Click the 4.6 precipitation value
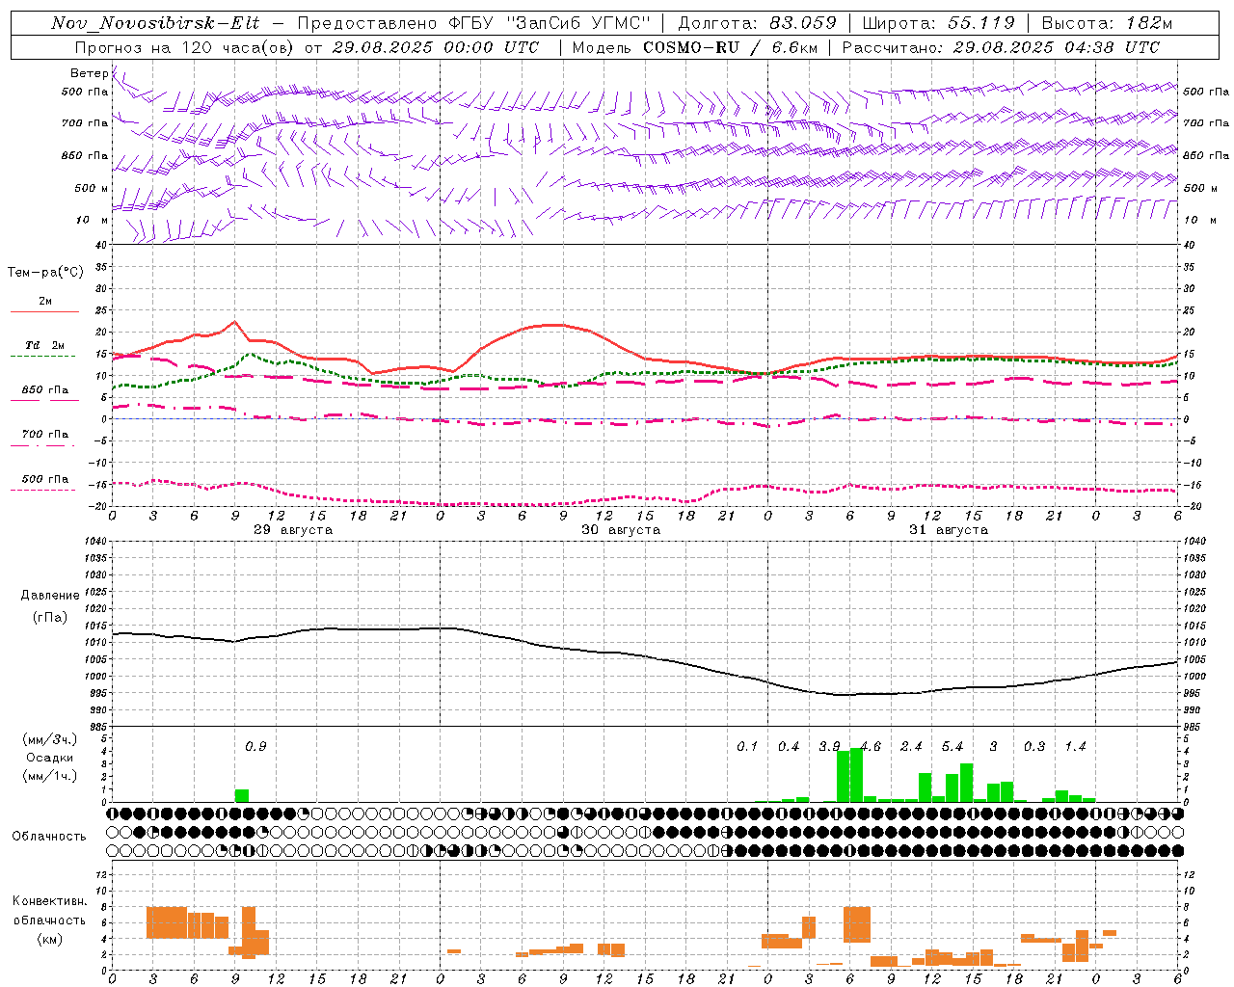This screenshot has width=1234, height=987. click(x=871, y=747)
